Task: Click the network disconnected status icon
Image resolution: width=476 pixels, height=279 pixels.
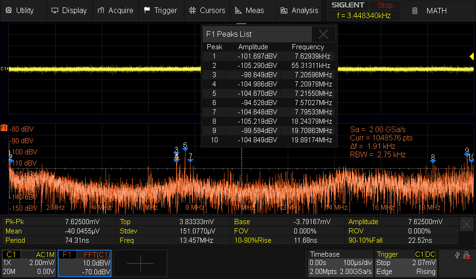Action: tap(466, 255)
